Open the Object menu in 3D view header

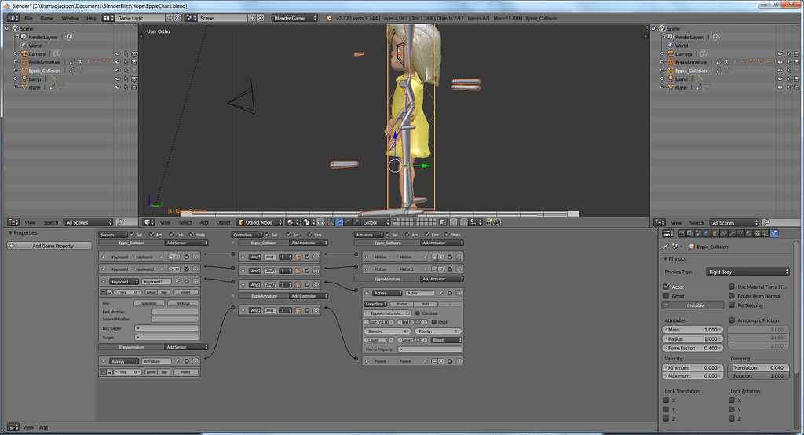point(223,222)
